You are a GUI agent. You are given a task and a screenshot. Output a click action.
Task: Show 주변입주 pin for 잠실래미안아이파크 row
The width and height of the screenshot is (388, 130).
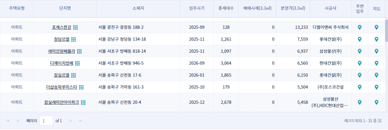coord(360,102)
